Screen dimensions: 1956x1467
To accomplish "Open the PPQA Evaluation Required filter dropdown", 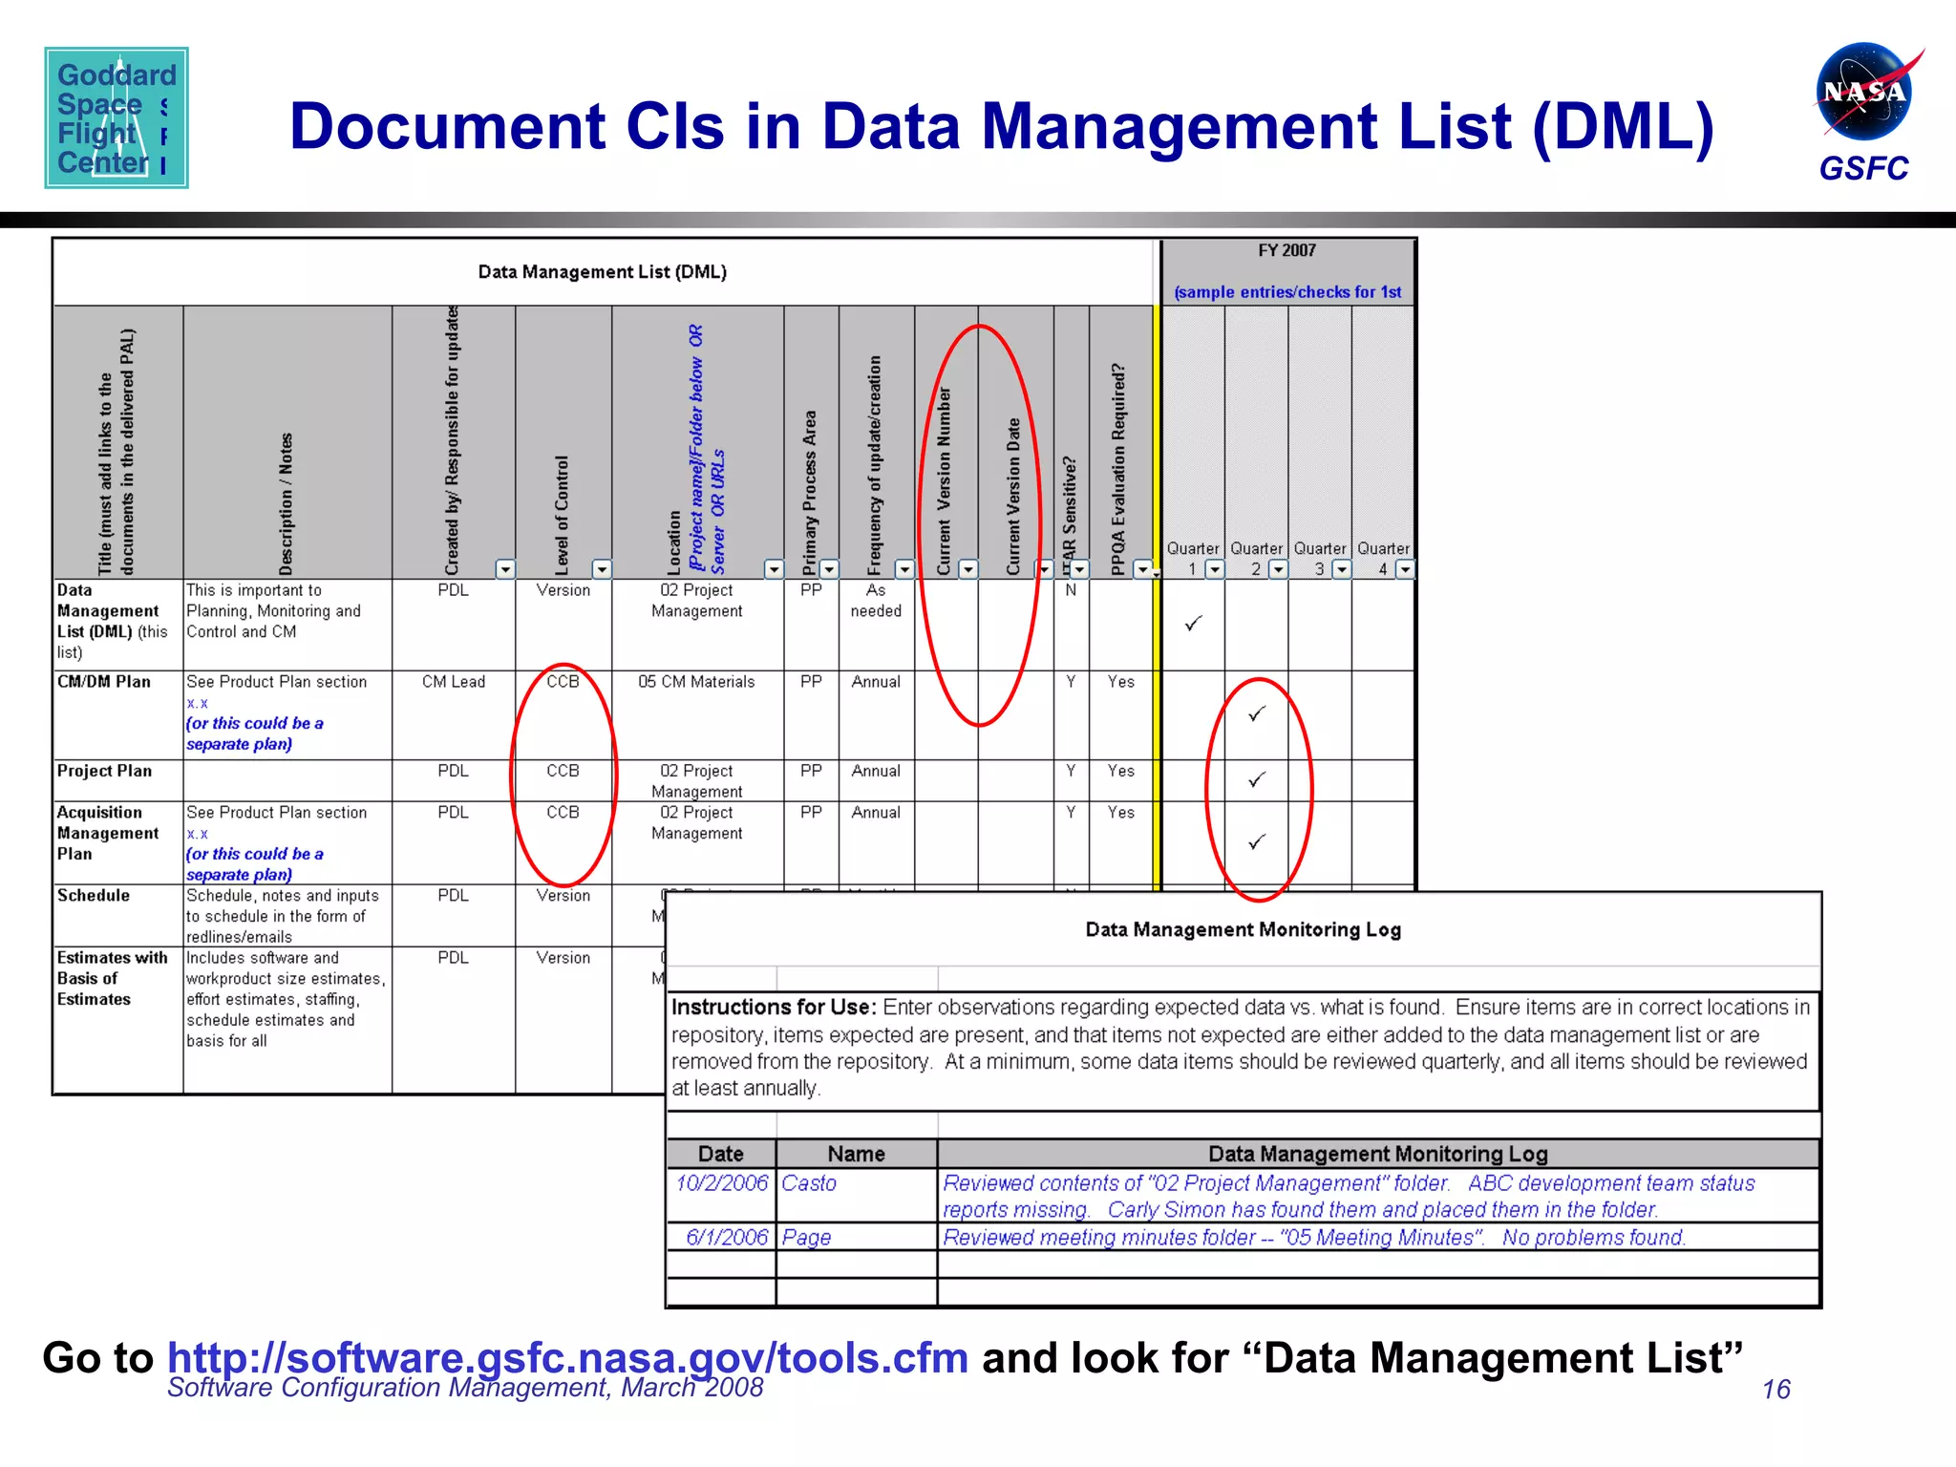I will point(1142,569).
